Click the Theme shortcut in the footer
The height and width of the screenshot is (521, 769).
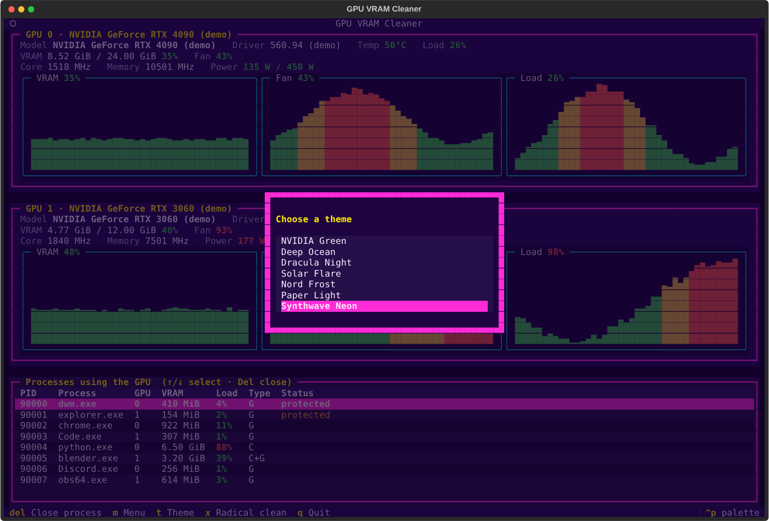[175, 513]
